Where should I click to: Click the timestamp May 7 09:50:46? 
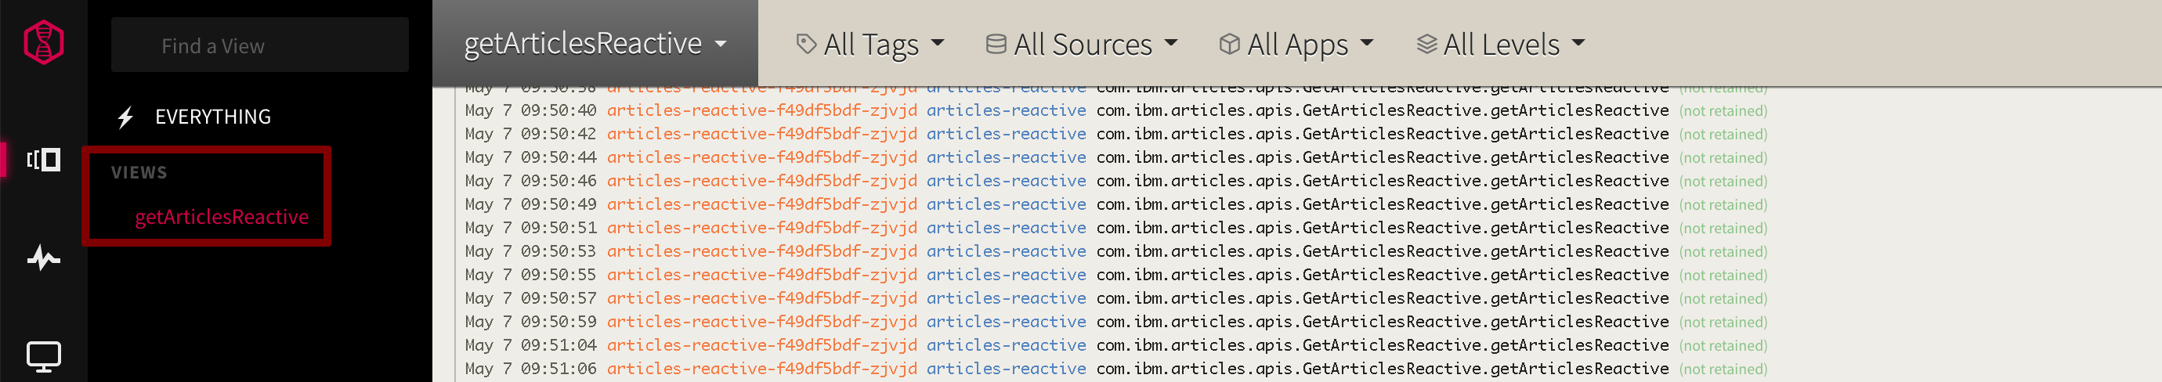tap(530, 182)
